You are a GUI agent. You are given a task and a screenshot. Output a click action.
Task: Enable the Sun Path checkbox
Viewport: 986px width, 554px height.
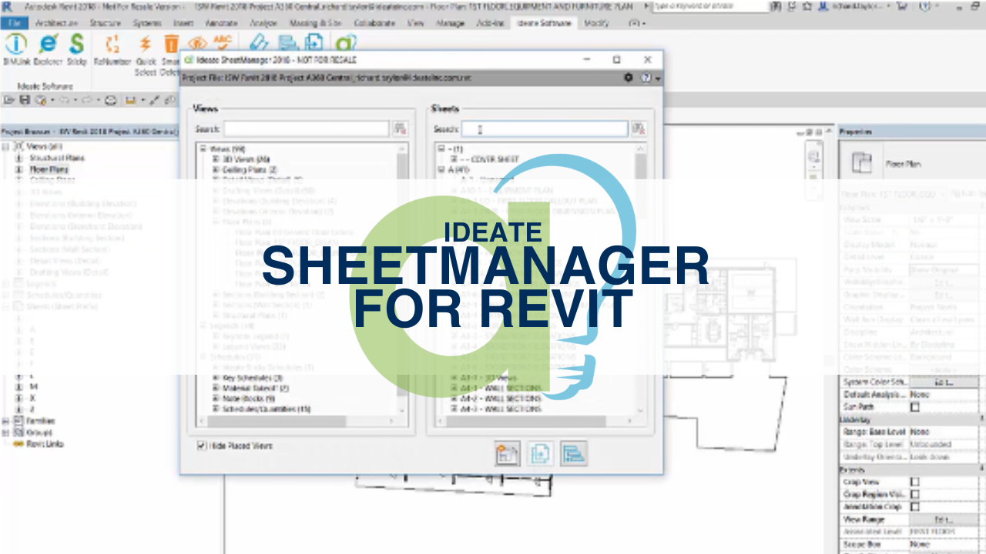point(915,406)
